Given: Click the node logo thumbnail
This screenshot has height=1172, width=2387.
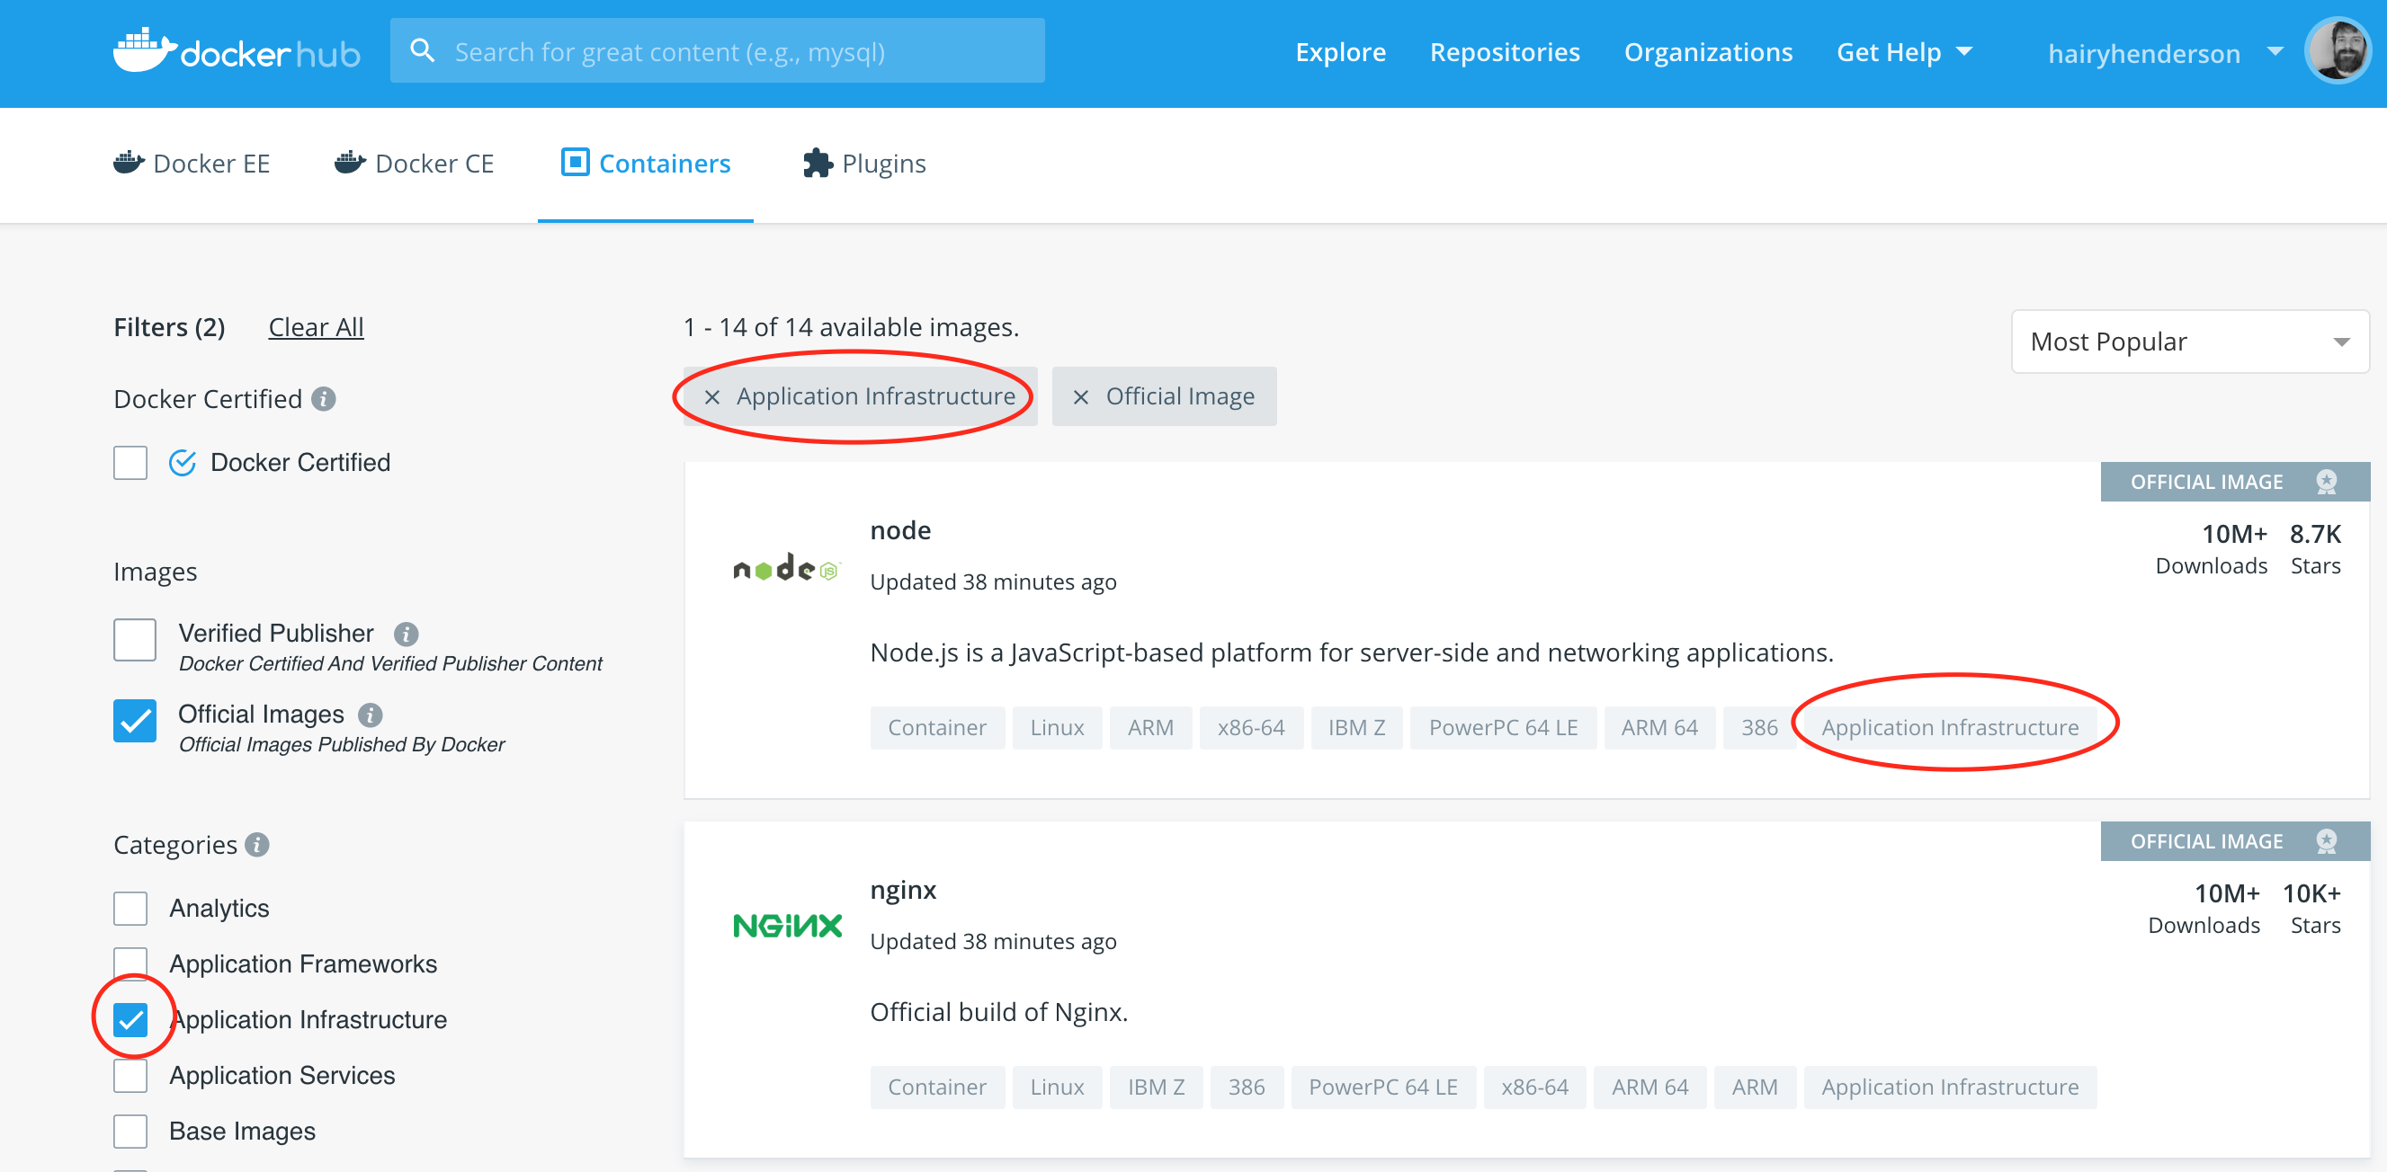Looking at the screenshot, I should pyautogui.click(x=786, y=568).
